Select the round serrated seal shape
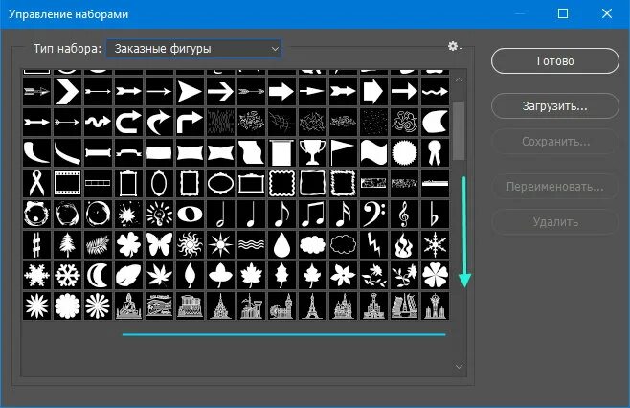The height and width of the screenshot is (408, 630). tap(404, 152)
